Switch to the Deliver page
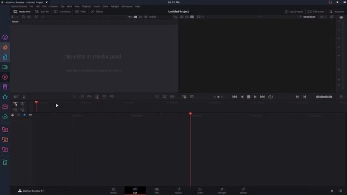 pos(243,191)
